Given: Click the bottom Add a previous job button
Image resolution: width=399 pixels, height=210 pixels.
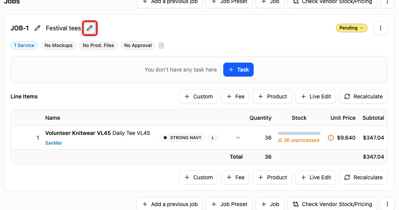Looking at the screenshot, I should [170, 204].
